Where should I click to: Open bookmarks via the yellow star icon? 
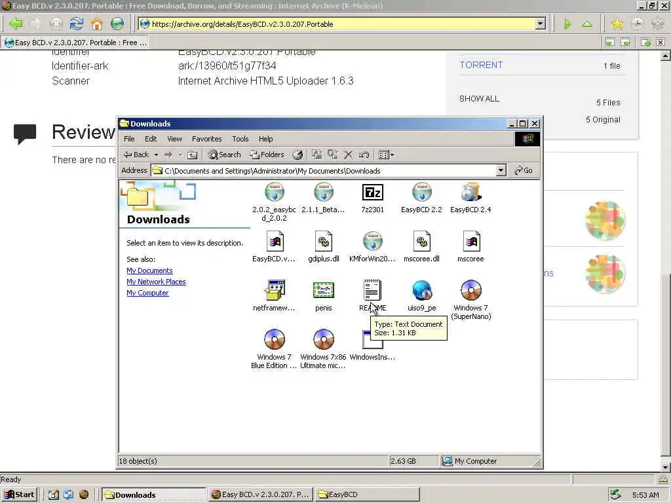[x=617, y=24]
